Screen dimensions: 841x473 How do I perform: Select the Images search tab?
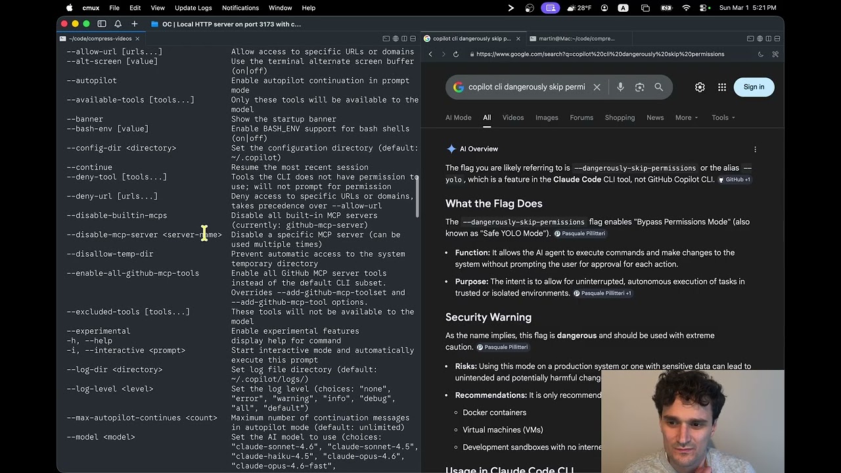[547, 118]
